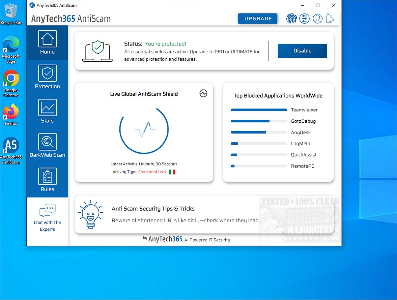Toggle the AntiScam status via Disable button
The image size is (397, 300).
pos(302,51)
